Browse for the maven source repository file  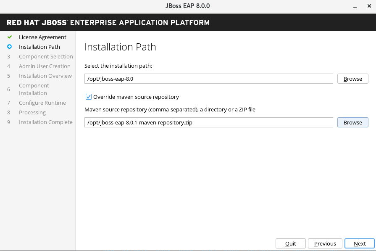pos(352,122)
